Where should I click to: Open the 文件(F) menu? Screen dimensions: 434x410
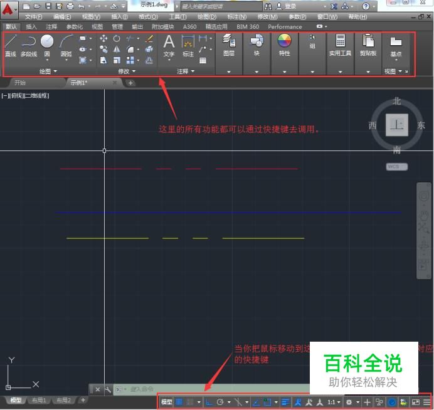[x=33, y=16]
